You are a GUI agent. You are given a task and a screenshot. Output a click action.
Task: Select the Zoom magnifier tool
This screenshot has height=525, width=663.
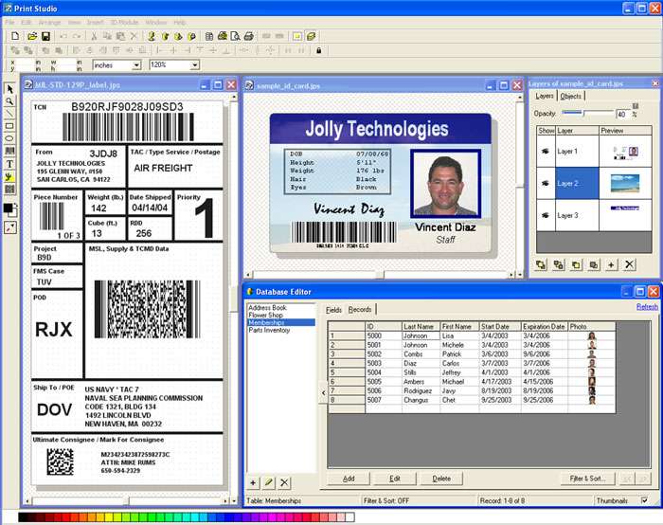click(9, 101)
